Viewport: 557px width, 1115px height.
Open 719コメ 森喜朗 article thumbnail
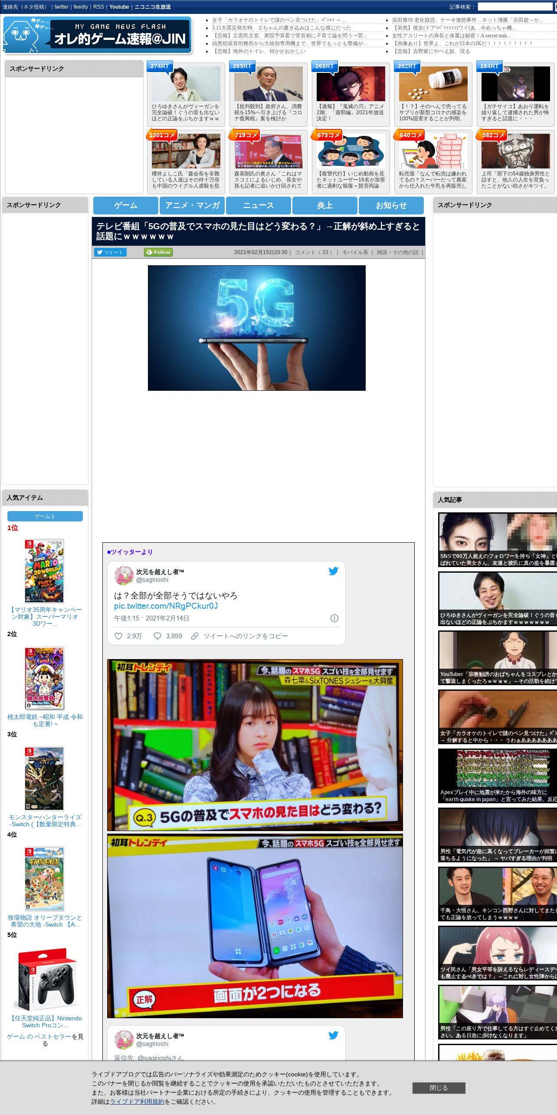click(269, 151)
